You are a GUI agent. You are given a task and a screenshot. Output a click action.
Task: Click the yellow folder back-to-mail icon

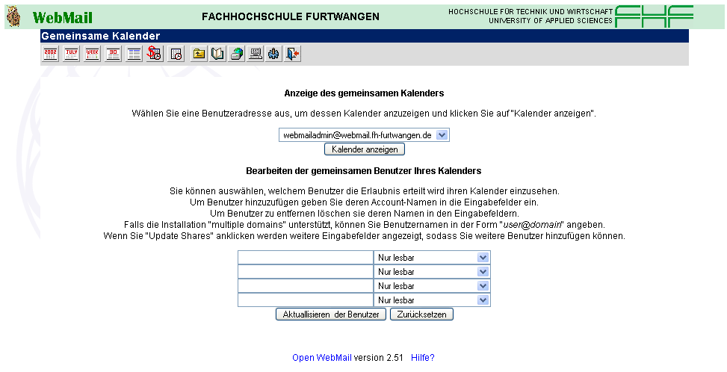pyautogui.click(x=199, y=55)
